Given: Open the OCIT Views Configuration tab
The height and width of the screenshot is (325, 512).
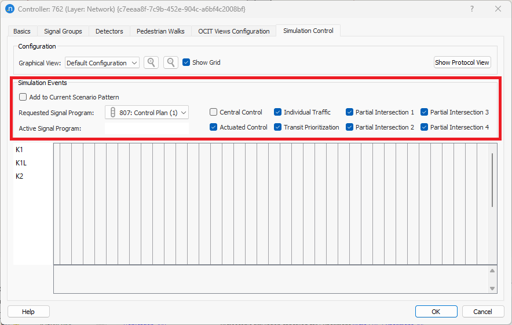Looking at the screenshot, I should 234,31.
